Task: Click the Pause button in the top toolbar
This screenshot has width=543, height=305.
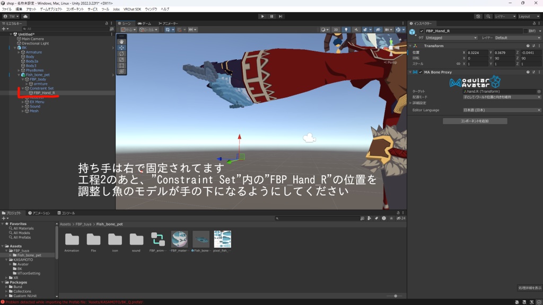Action: (271, 16)
